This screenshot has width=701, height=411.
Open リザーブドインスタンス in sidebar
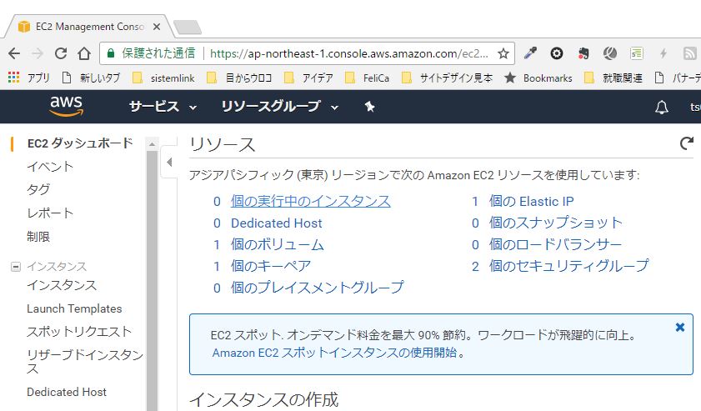coord(85,361)
